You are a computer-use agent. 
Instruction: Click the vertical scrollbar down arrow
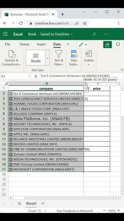point(122,194)
